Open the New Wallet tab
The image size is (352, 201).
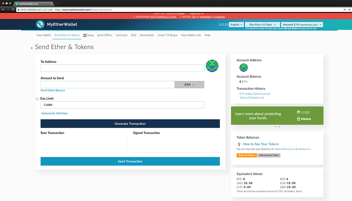coord(44,35)
